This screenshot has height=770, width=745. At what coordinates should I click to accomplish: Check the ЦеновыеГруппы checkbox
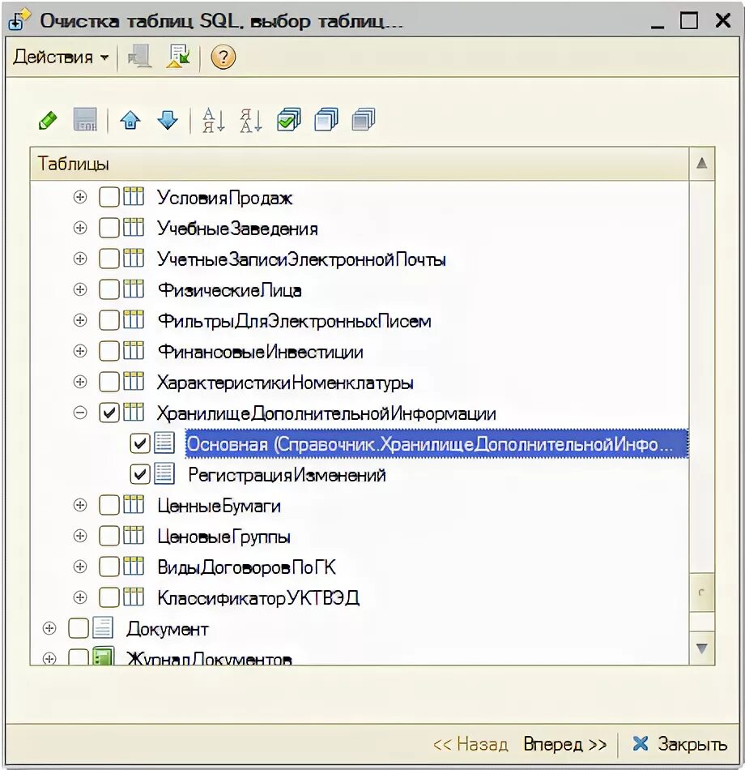[x=109, y=536]
